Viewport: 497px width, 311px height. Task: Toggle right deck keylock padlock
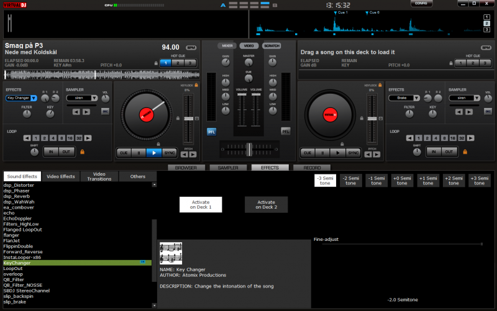[380, 85]
